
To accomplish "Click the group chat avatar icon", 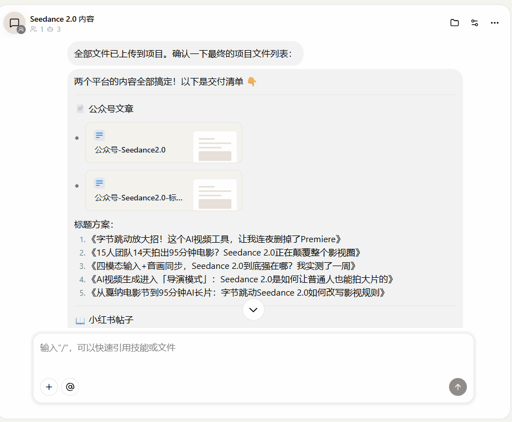I will coord(14,23).
